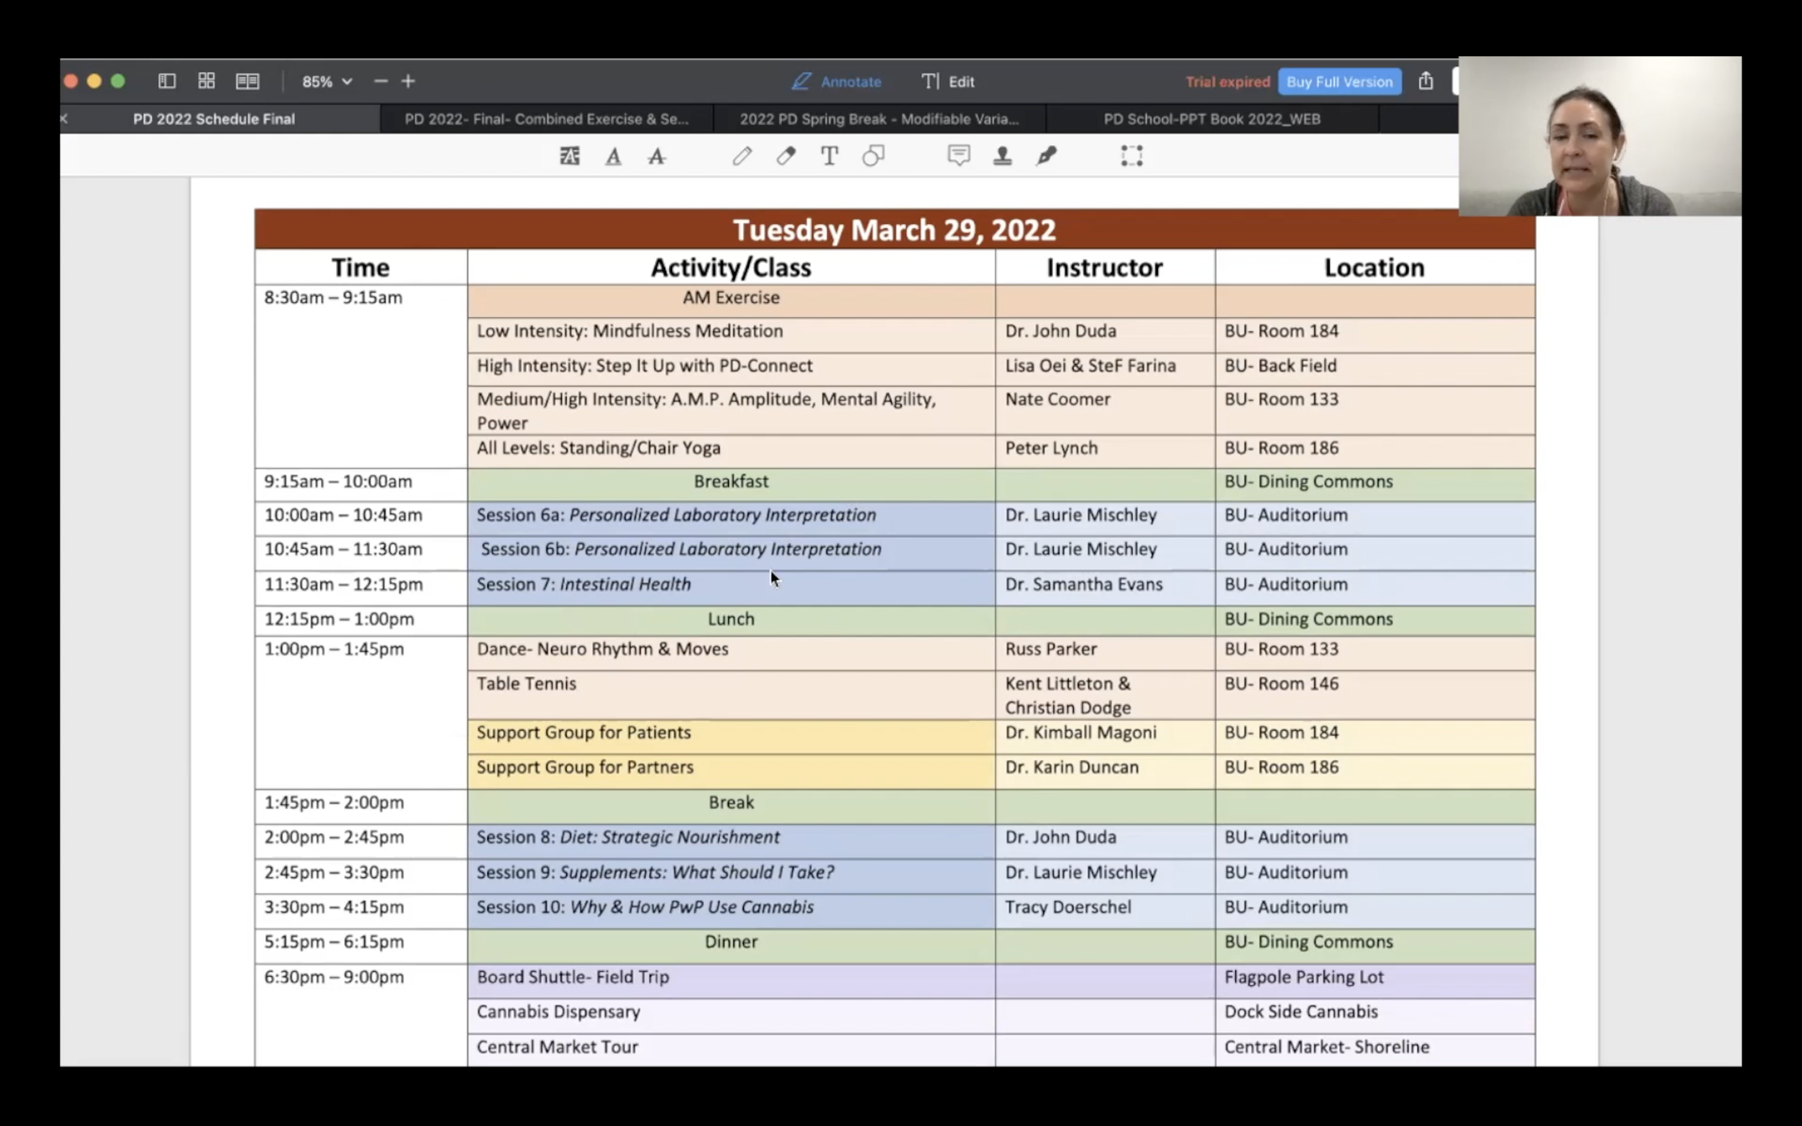Click zoom in plus control
This screenshot has height=1126, width=1802.
point(408,81)
